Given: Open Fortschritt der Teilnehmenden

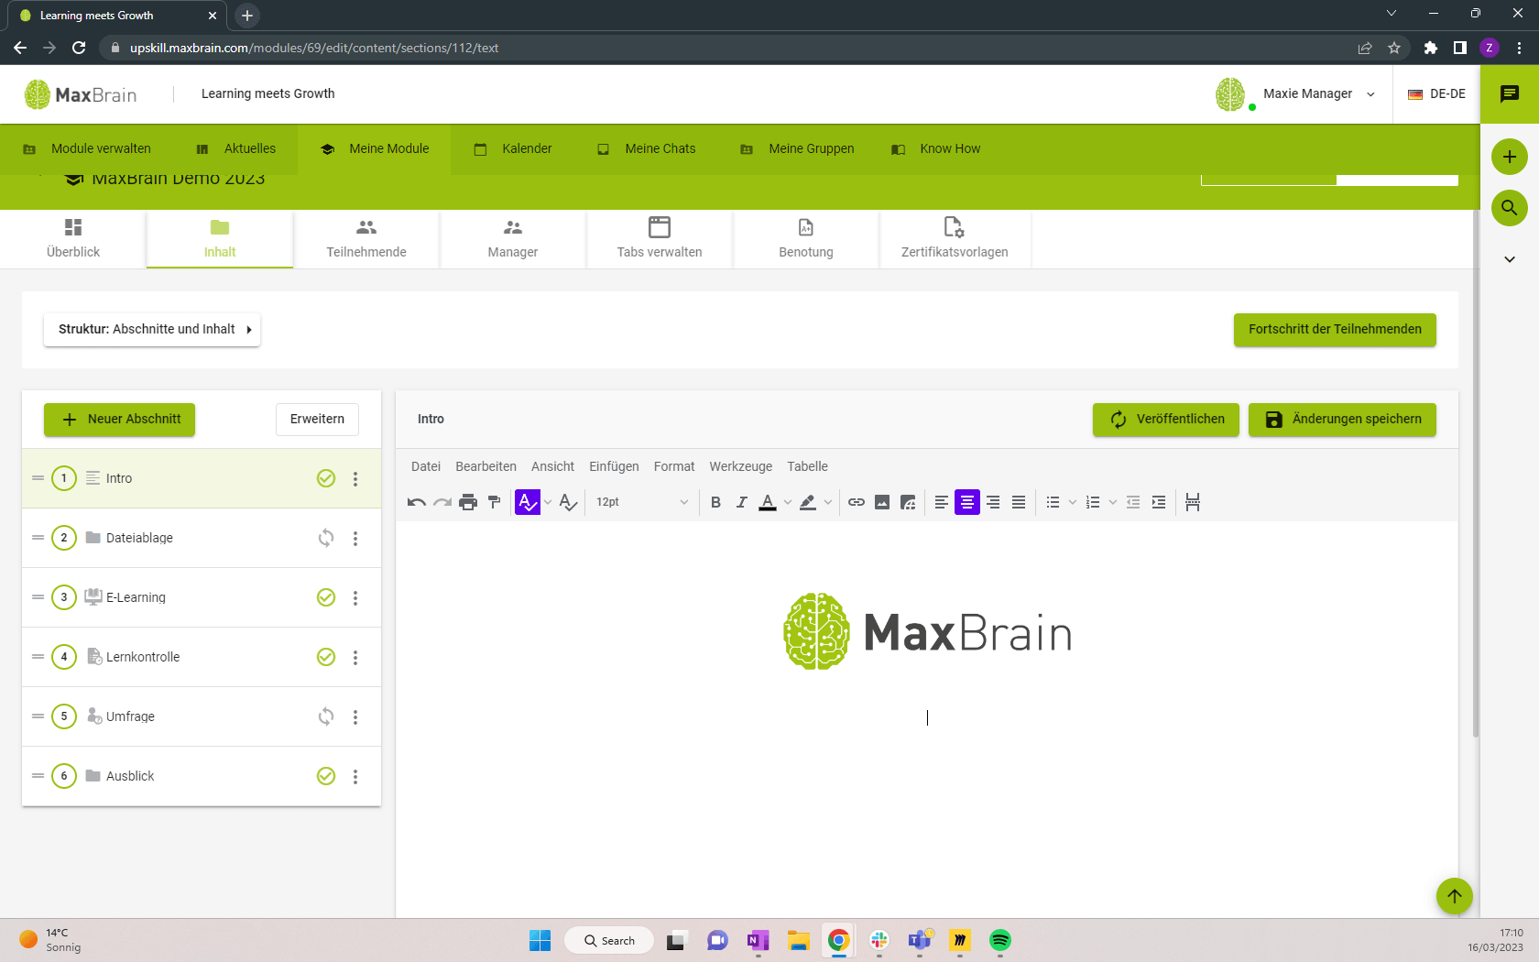Looking at the screenshot, I should 1335,330.
